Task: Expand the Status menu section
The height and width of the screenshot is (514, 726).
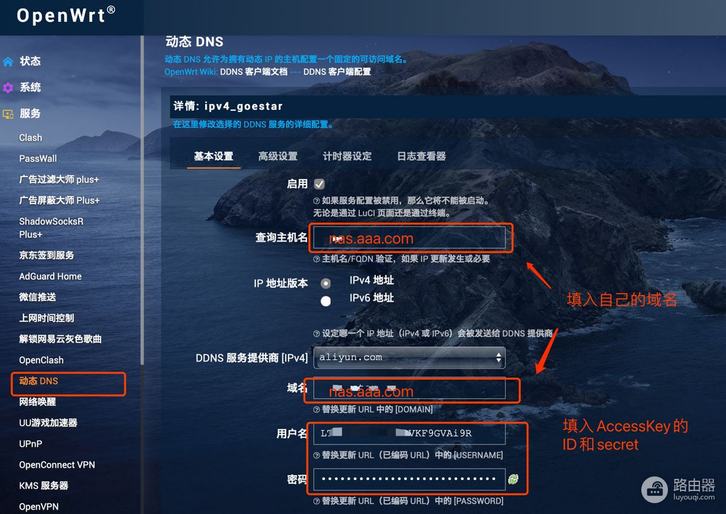Action: [x=30, y=61]
